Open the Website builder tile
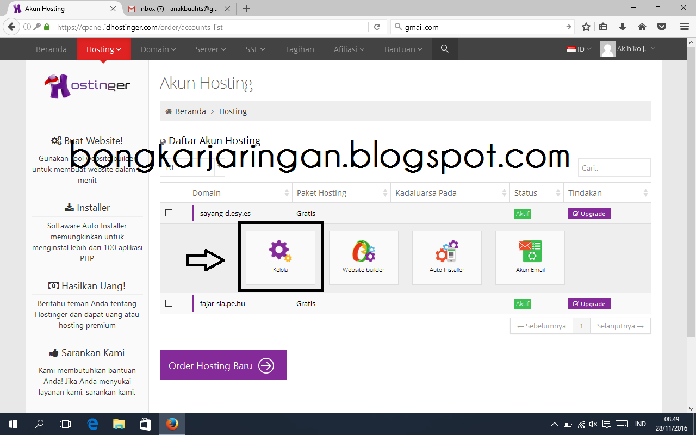 click(364, 257)
